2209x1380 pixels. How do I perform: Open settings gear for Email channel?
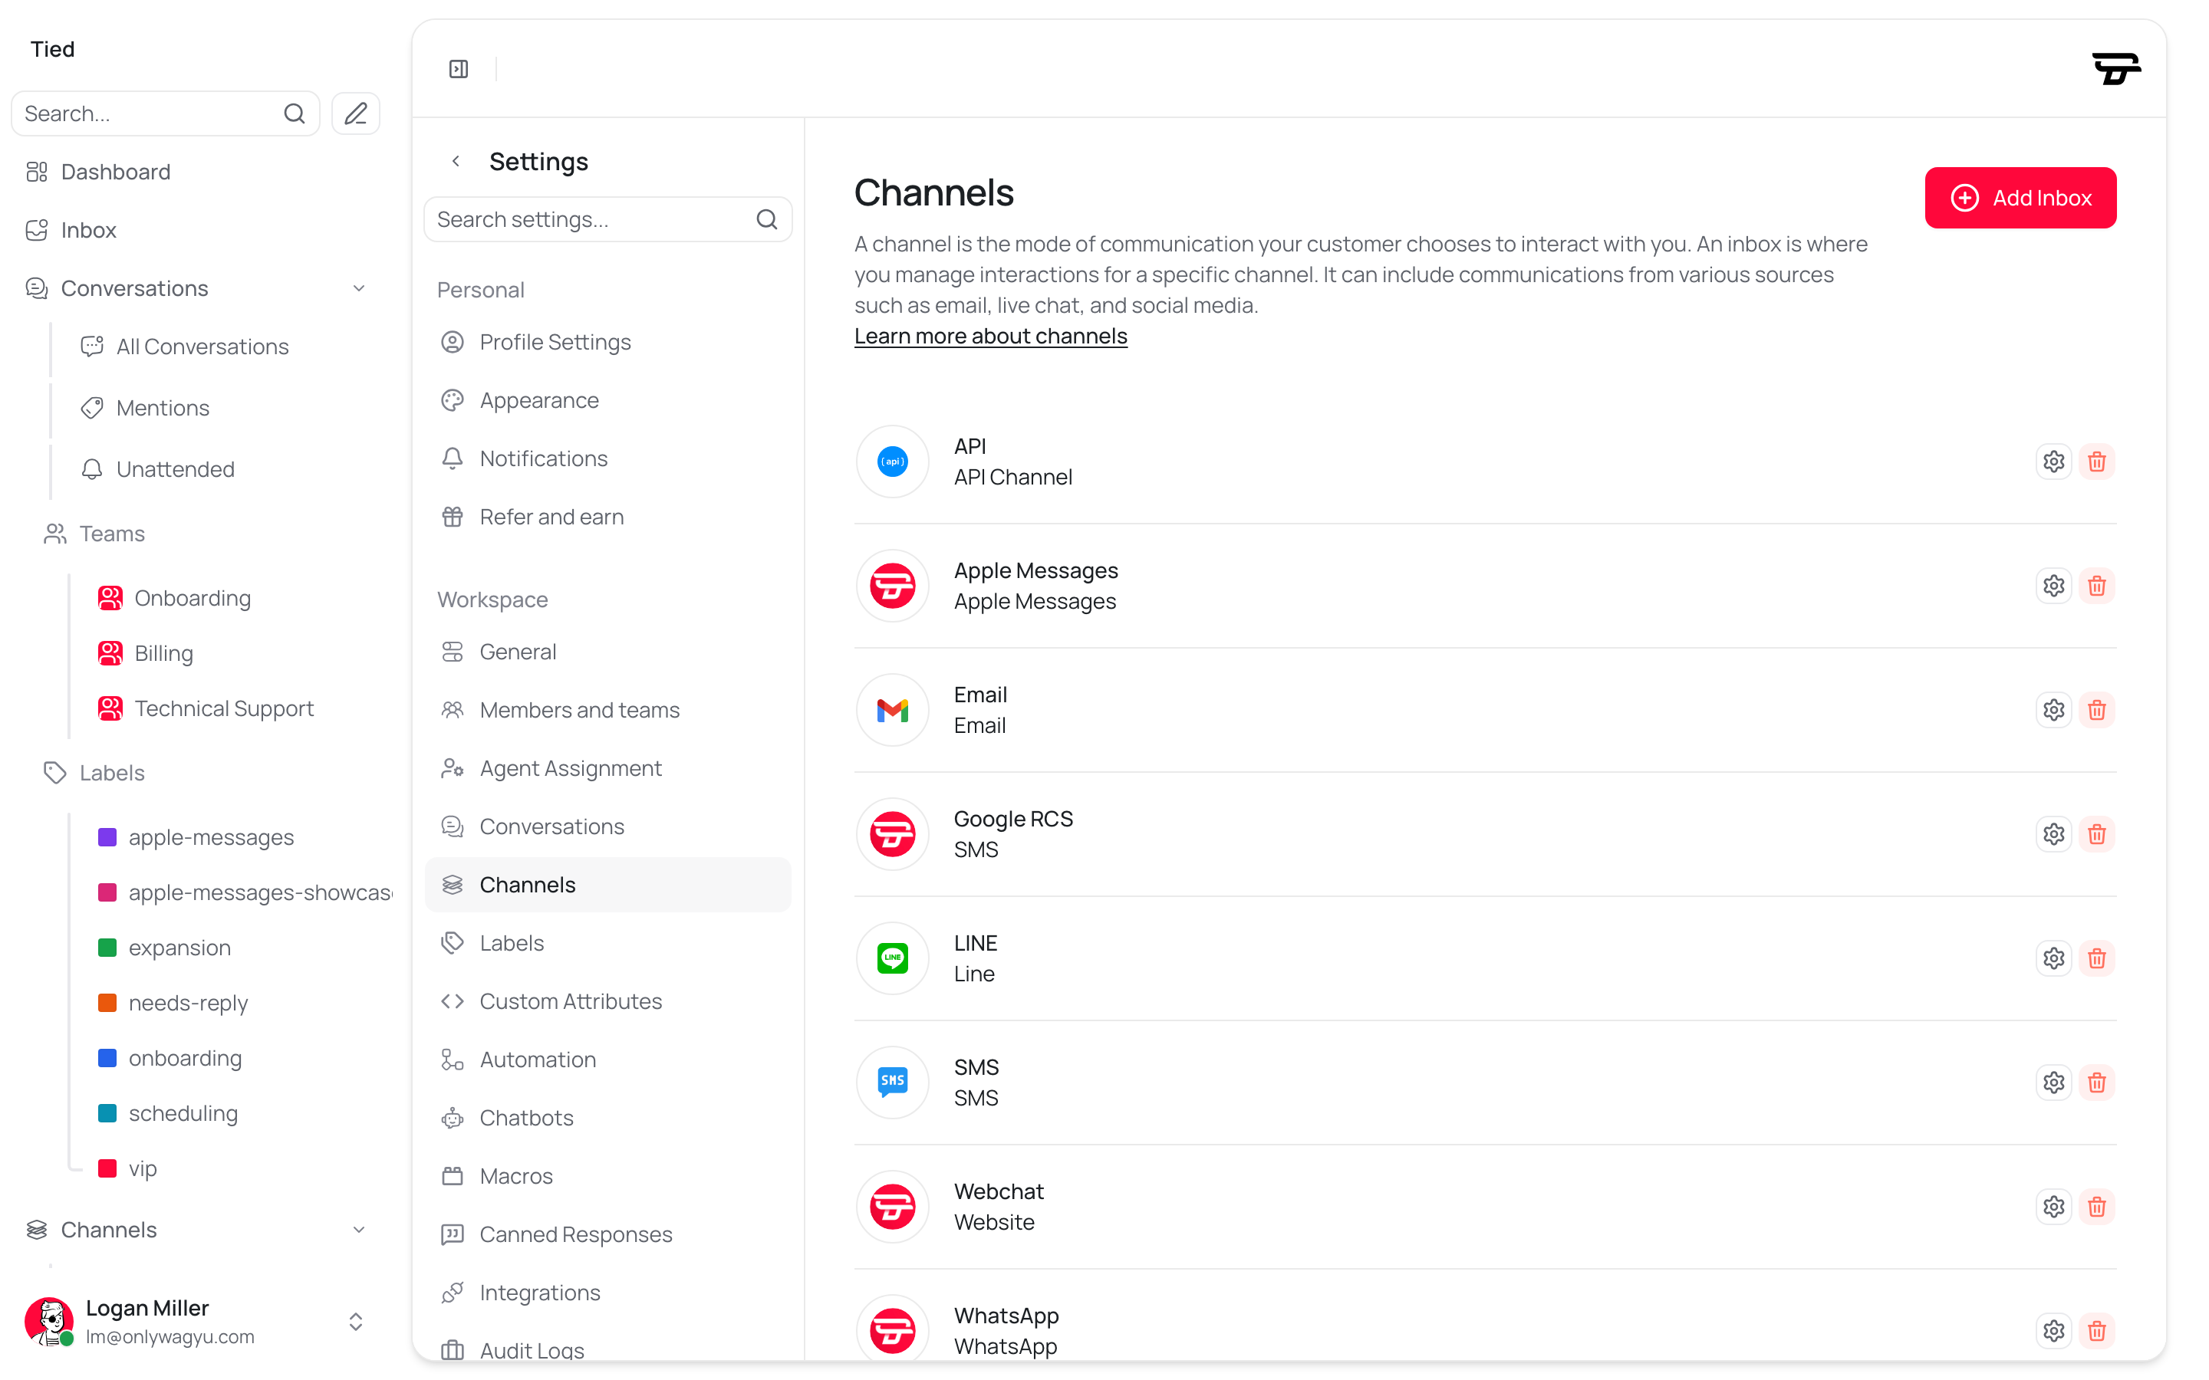tap(2053, 709)
